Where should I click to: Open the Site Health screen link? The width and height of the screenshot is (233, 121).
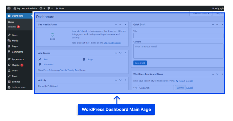click(112, 43)
